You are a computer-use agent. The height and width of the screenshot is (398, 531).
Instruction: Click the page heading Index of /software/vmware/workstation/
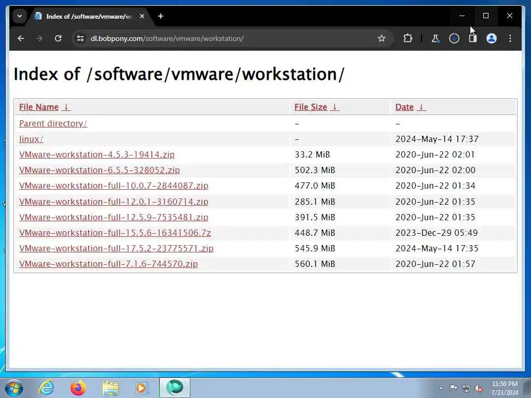click(x=179, y=74)
